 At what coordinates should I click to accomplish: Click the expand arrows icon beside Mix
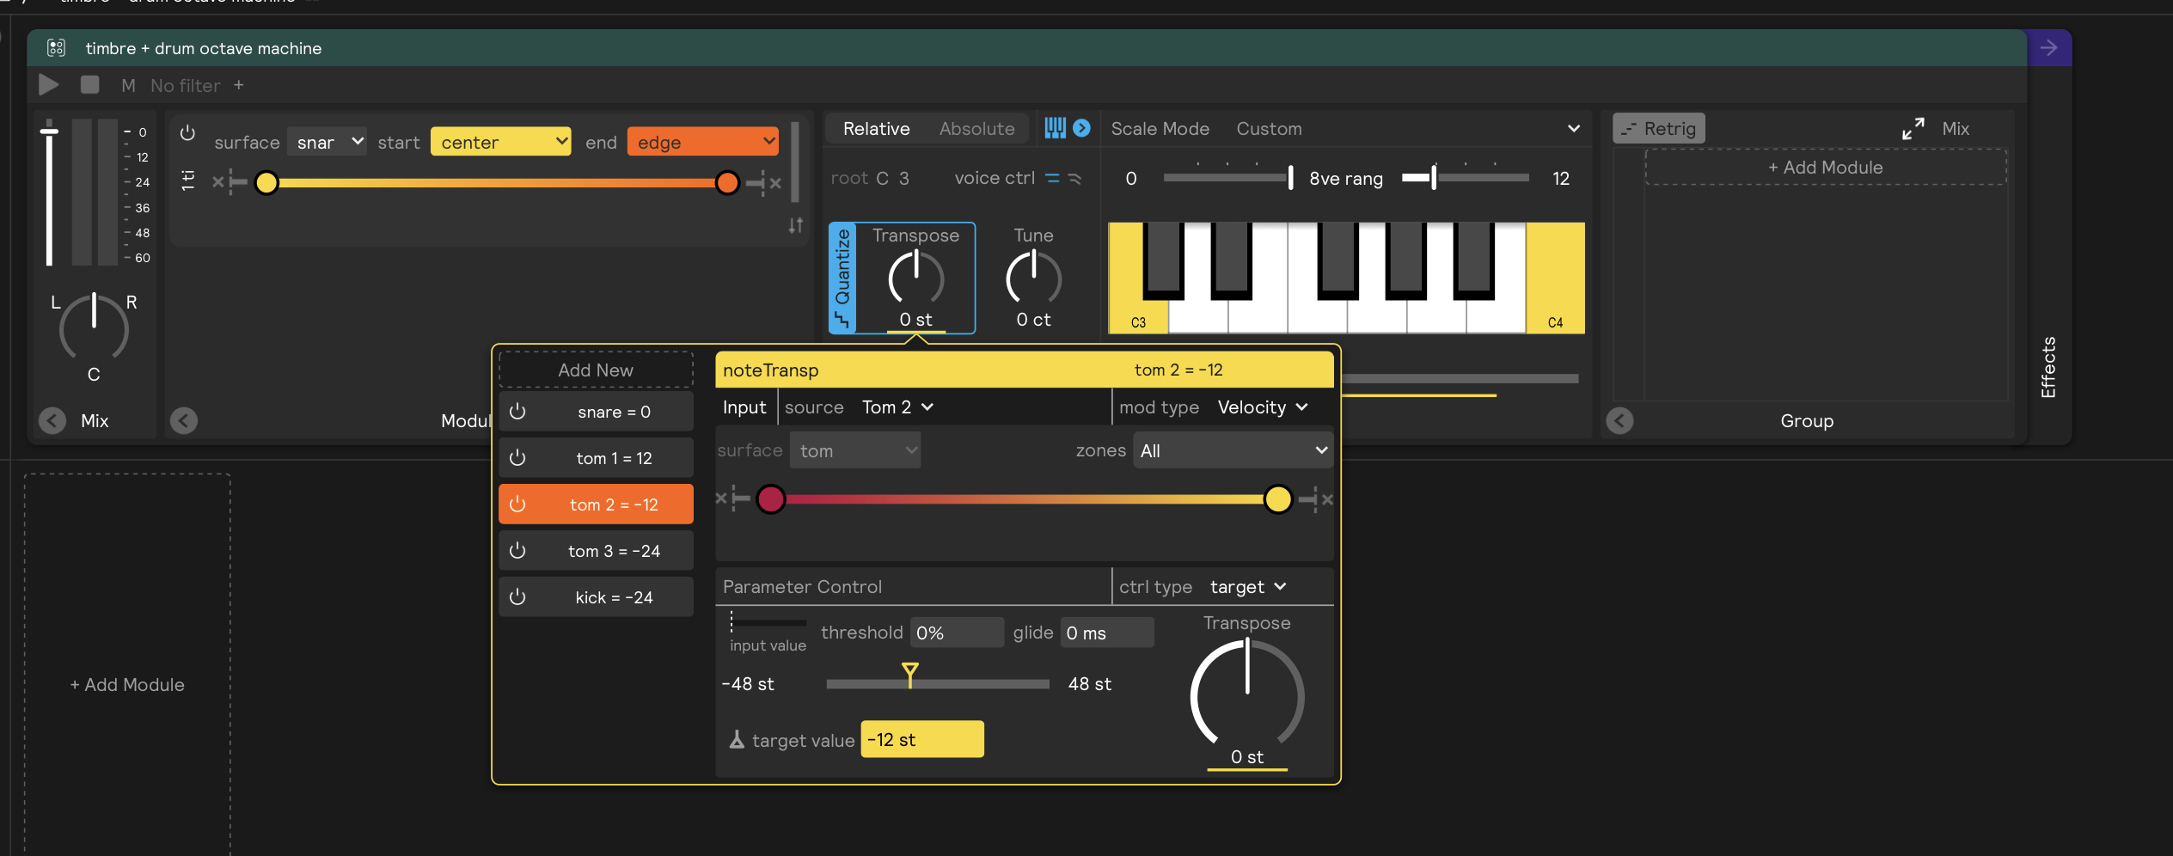[1913, 129]
